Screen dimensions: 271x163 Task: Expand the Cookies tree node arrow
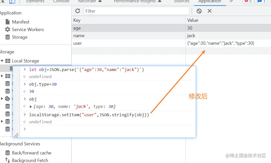tap(2, 99)
